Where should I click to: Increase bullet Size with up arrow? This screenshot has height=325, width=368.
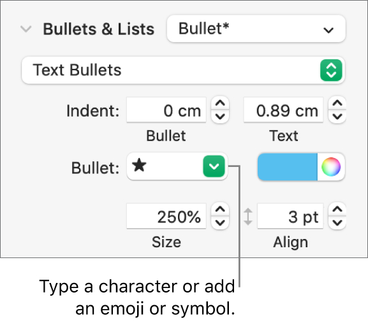point(220,210)
